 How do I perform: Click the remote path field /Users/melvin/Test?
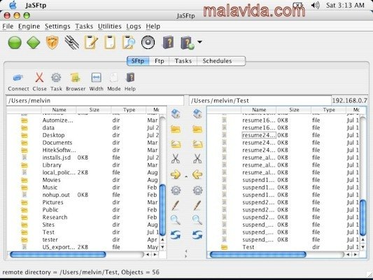coord(260,101)
